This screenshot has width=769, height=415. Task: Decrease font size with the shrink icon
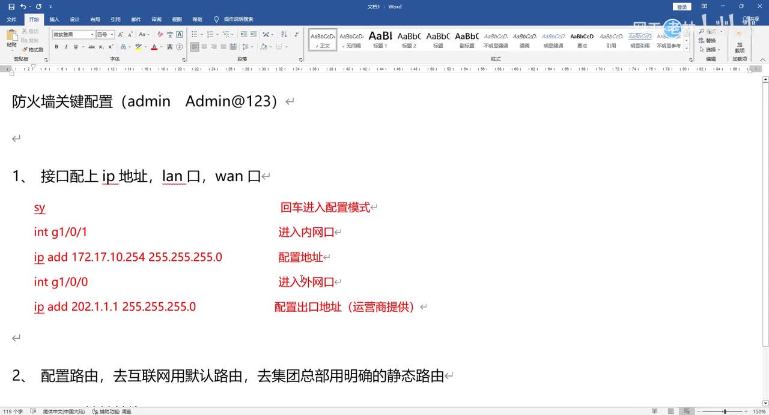click(x=130, y=34)
